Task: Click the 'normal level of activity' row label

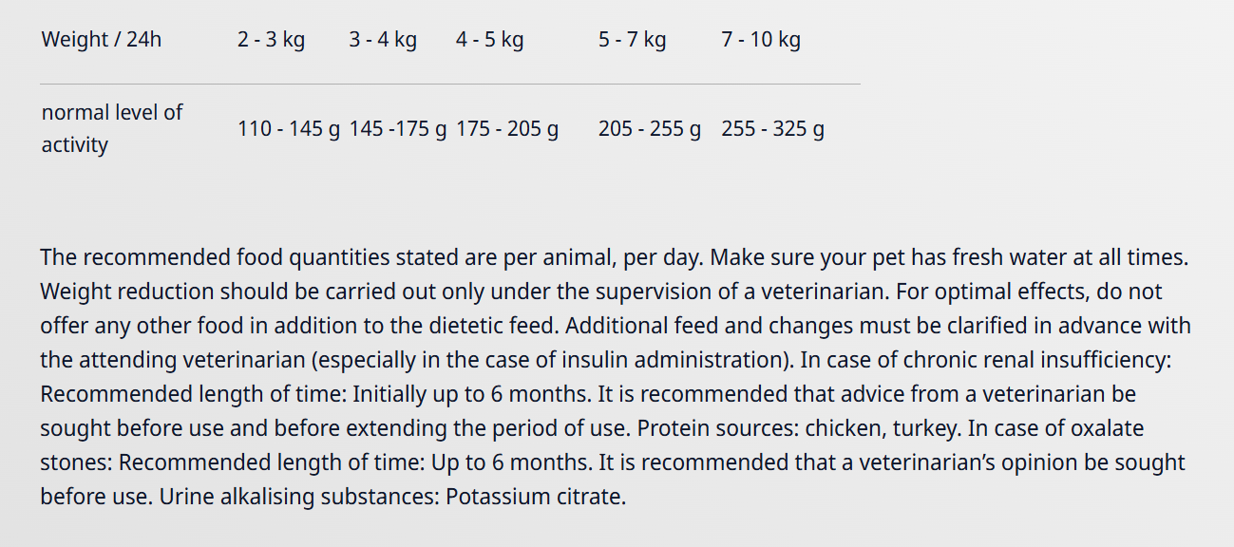Action: tap(112, 128)
